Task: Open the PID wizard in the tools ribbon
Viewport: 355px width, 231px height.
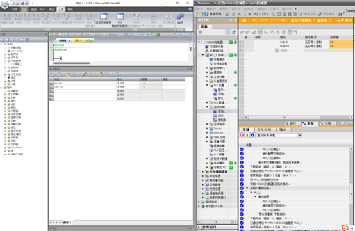Action: 27,18
